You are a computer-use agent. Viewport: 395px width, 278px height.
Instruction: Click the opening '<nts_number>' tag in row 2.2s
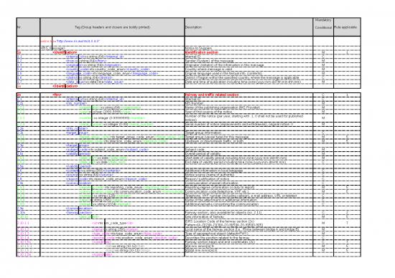[76, 103]
